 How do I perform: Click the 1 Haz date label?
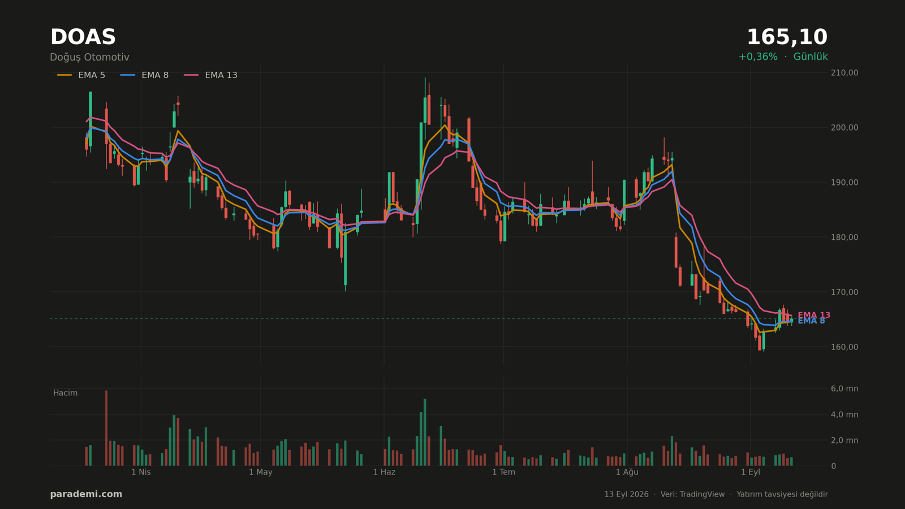384,472
